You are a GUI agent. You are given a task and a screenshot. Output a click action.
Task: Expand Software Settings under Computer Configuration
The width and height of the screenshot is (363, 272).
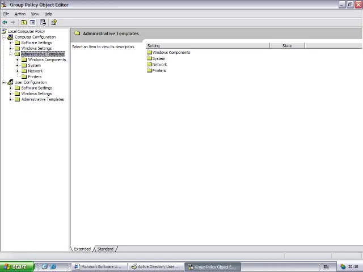click(x=10, y=42)
